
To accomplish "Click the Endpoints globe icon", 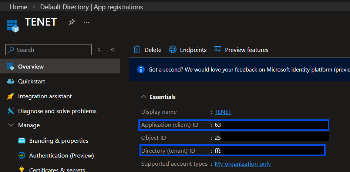I will coord(172,49).
